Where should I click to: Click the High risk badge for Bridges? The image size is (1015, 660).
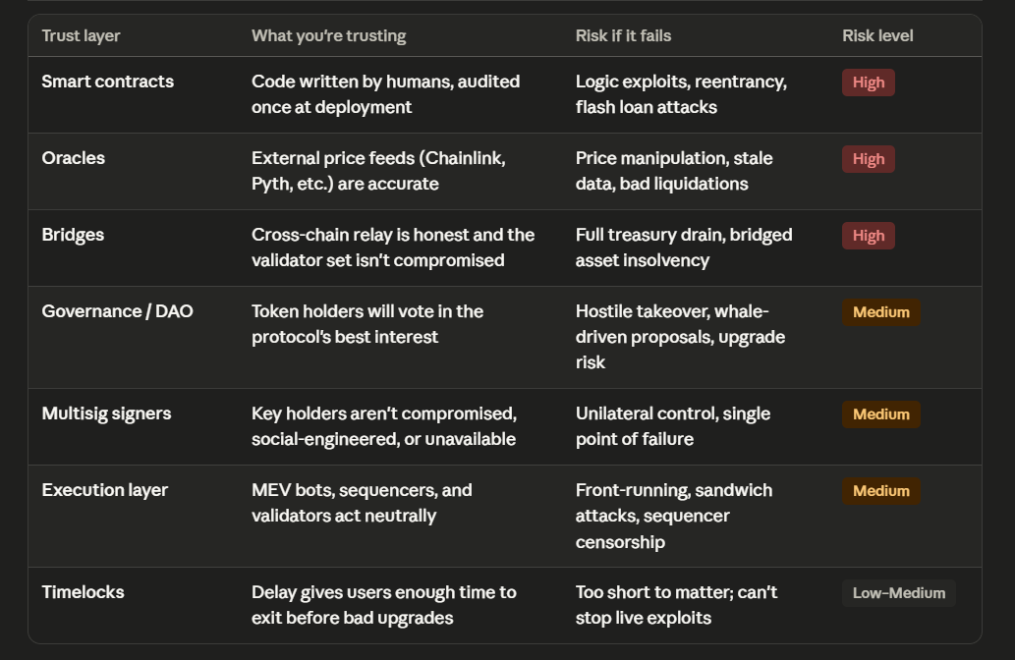[x=868, y=236]
